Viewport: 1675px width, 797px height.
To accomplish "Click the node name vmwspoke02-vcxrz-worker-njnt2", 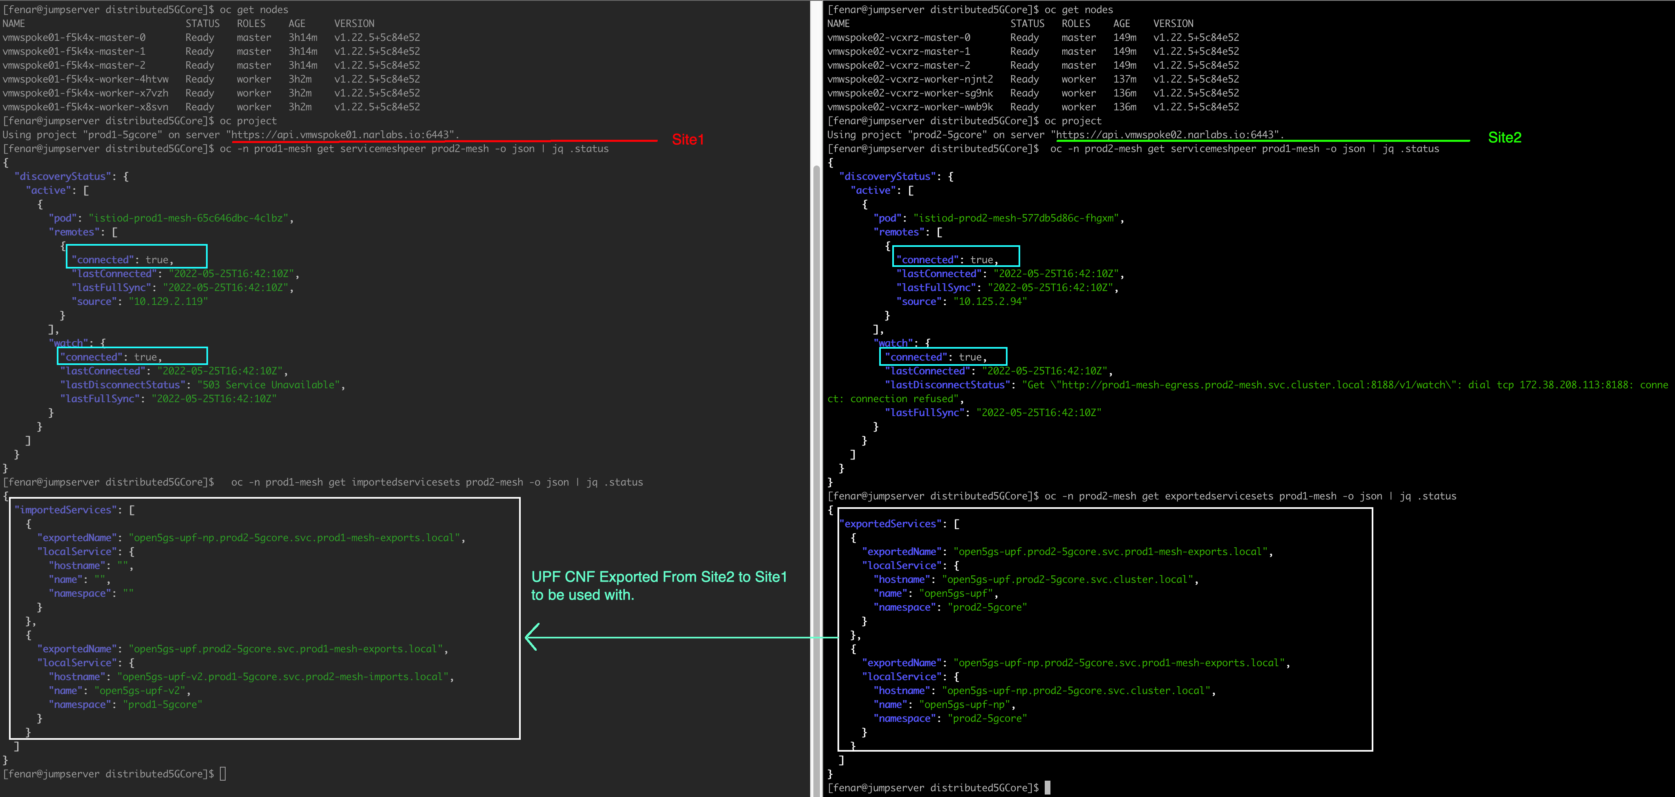I will tap(910, 78).
